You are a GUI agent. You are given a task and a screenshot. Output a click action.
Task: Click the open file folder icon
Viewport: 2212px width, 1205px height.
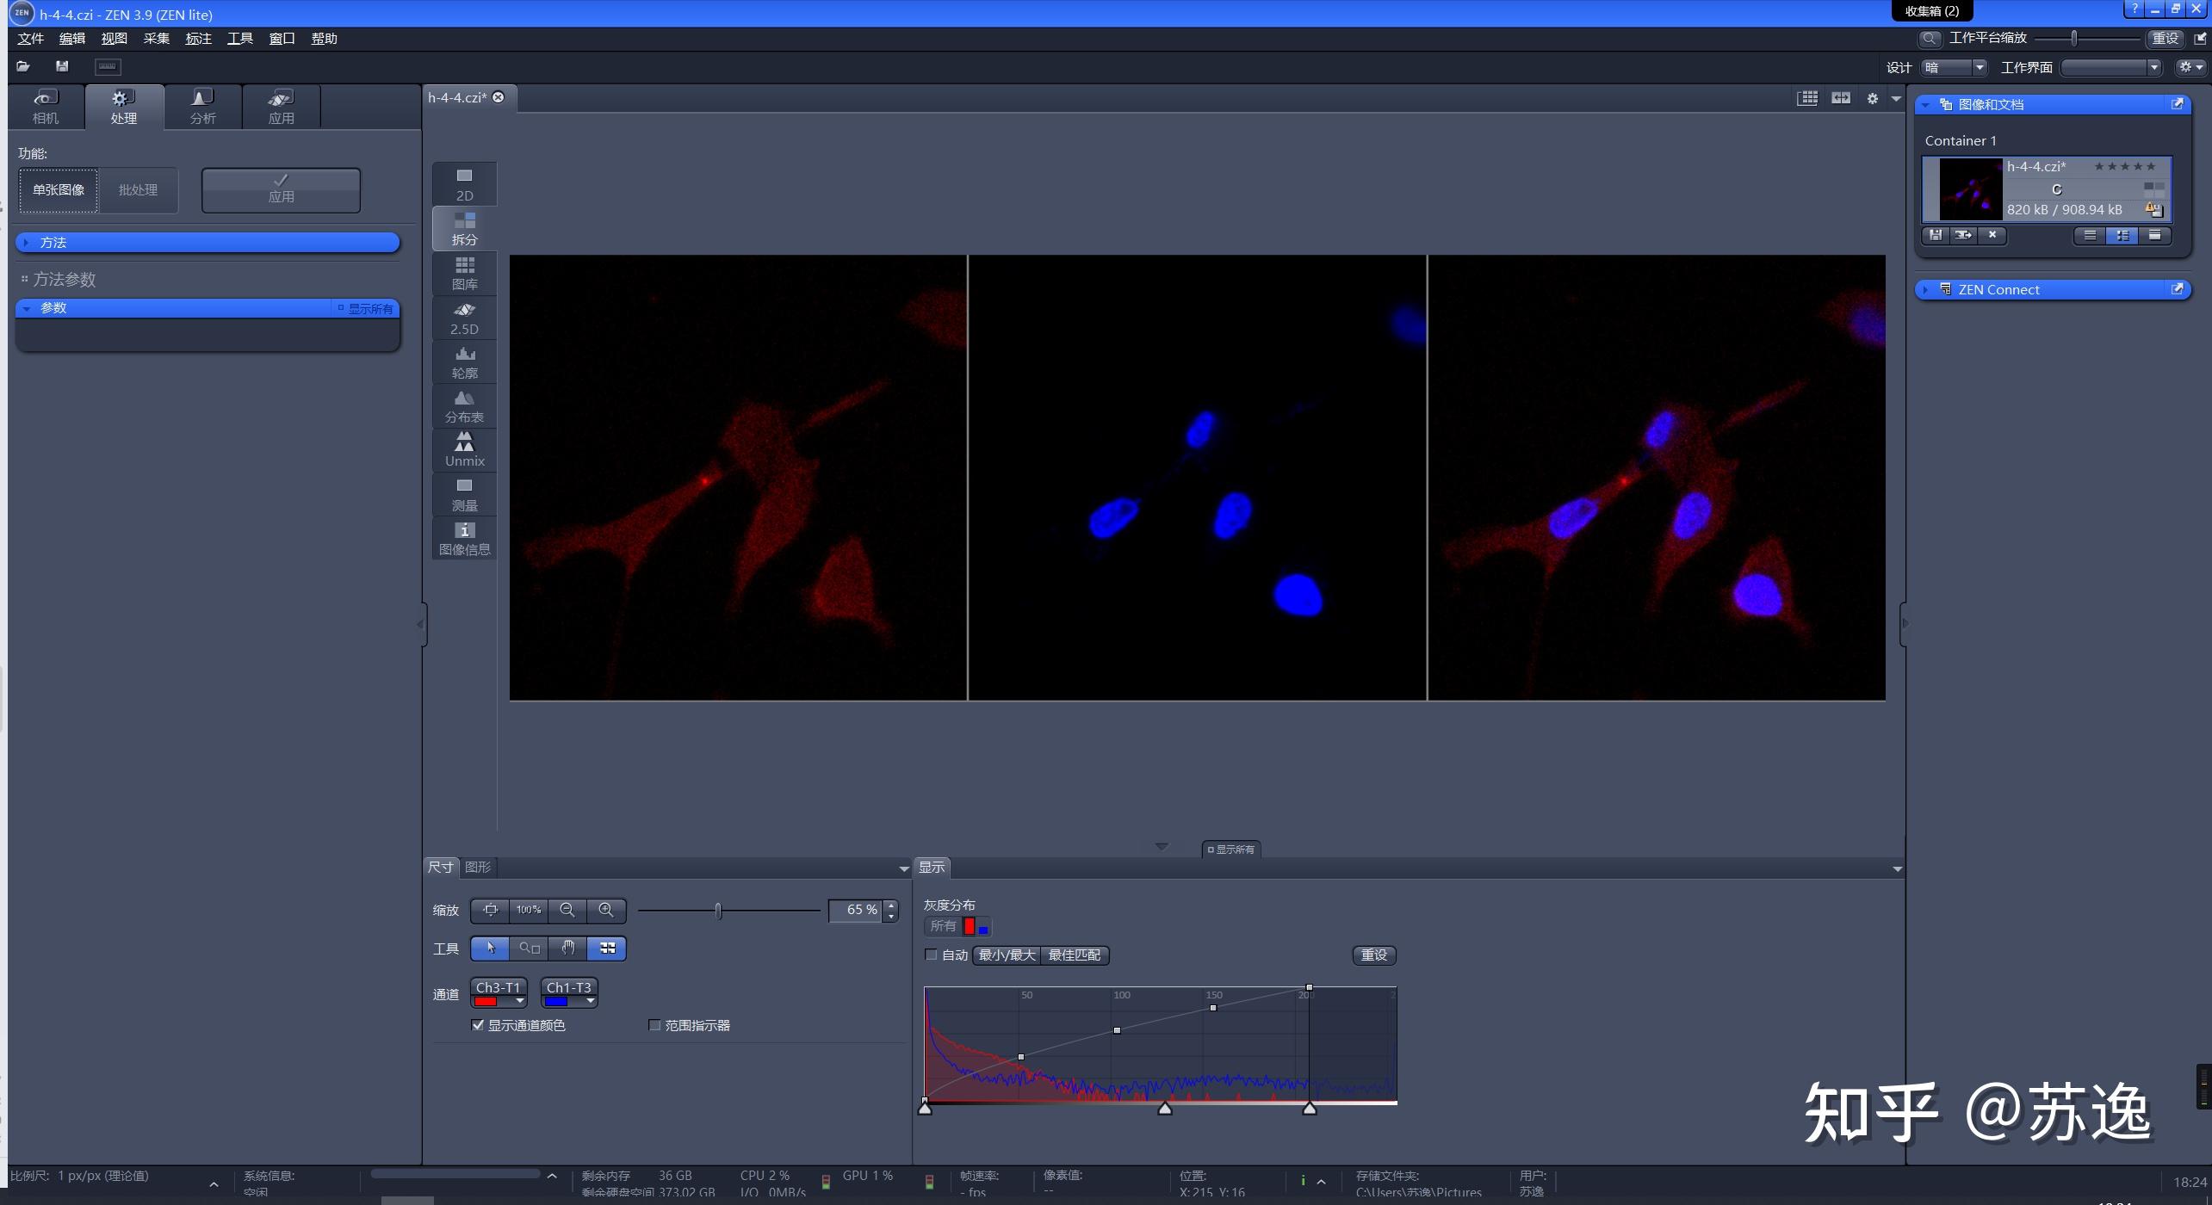tap(23, 66)
